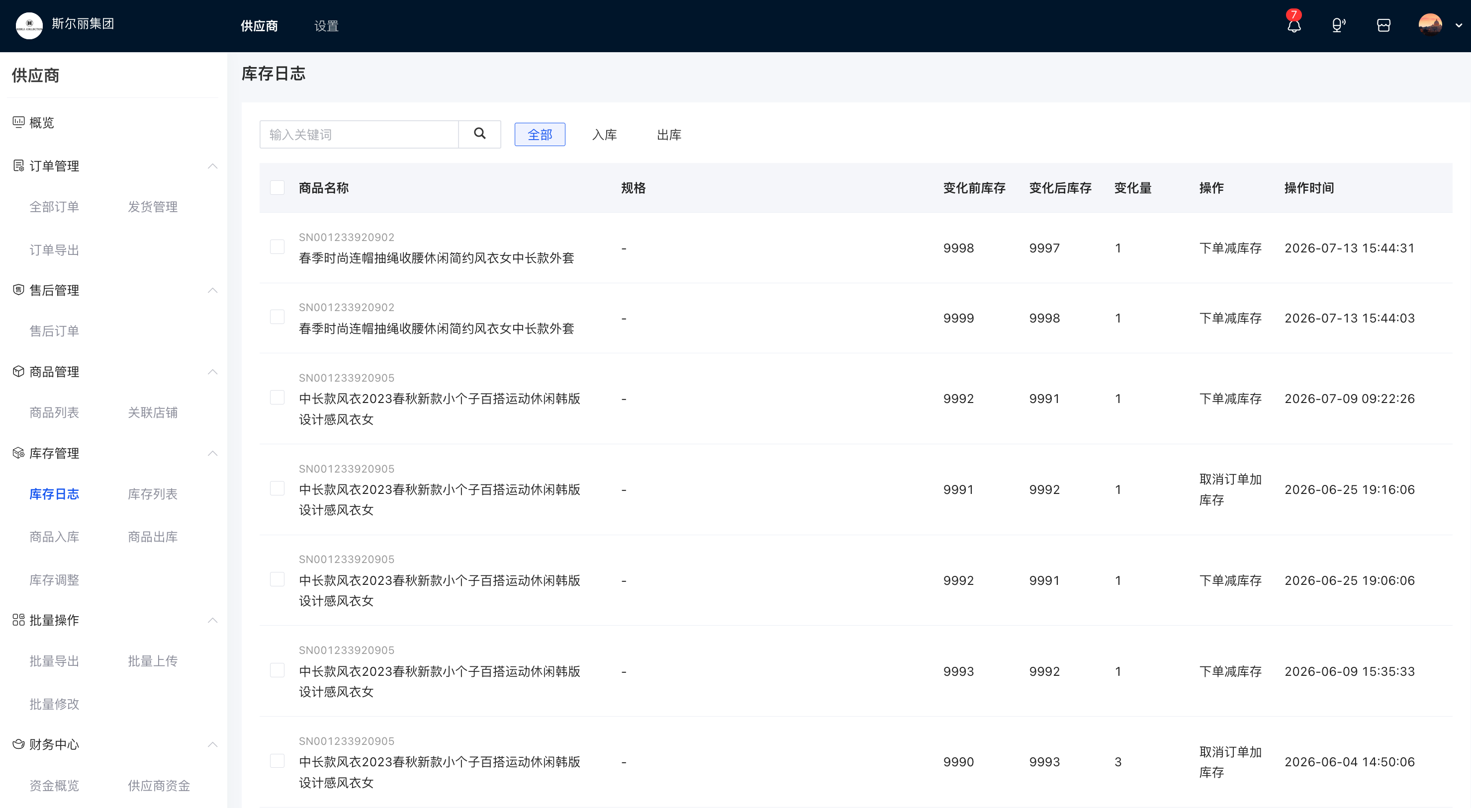Collapse the 订单管理 section chevron
1471x808 pixels.
(212, 166)
